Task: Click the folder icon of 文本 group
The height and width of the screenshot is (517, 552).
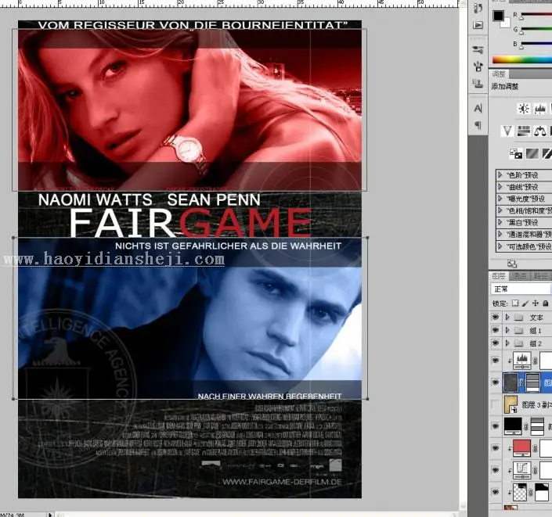Action: [518, 318]
